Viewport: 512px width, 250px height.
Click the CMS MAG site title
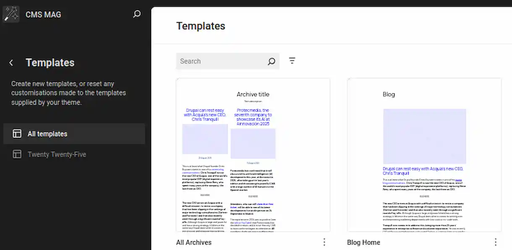pos(43,15)
